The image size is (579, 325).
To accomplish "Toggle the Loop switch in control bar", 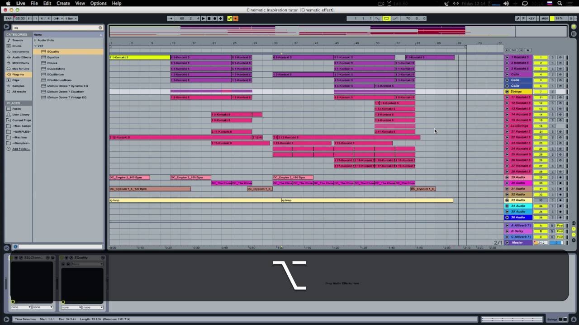I will pyautogui.click(x=386, y=19).
